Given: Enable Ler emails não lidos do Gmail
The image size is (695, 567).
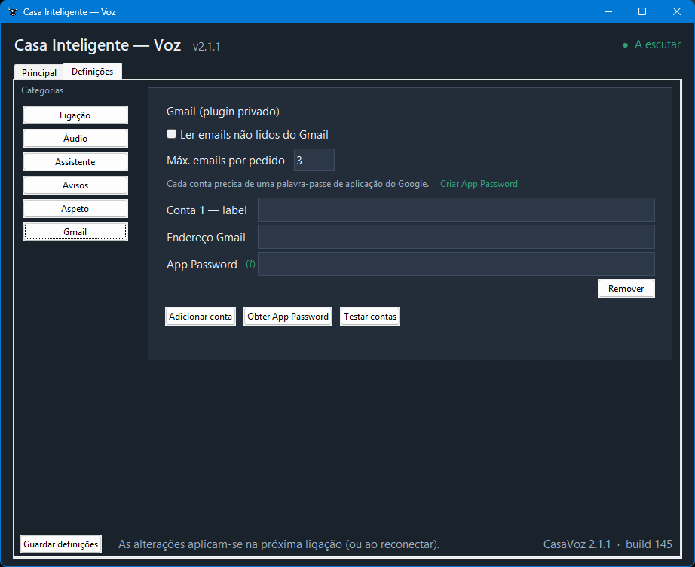Looking at the screenshot, I should tap(172, 134).
